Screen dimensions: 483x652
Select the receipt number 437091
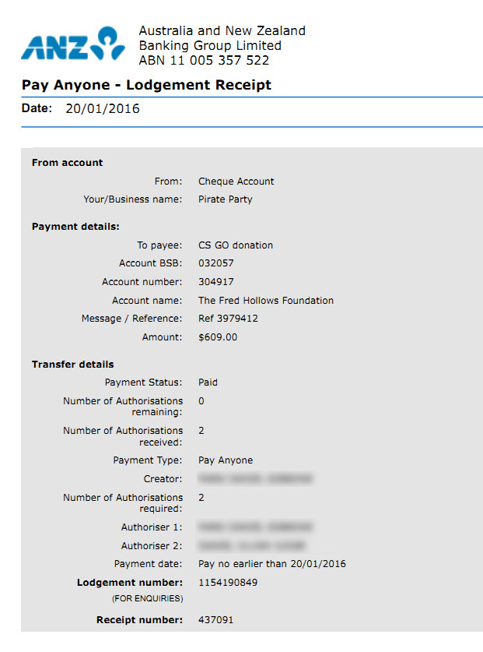[216, 620]
